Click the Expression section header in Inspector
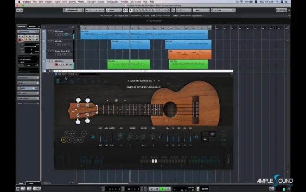This screenshot has height=192, width=306. [28, 78]
